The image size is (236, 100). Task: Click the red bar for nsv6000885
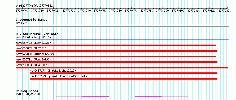[x=117, y=51]
